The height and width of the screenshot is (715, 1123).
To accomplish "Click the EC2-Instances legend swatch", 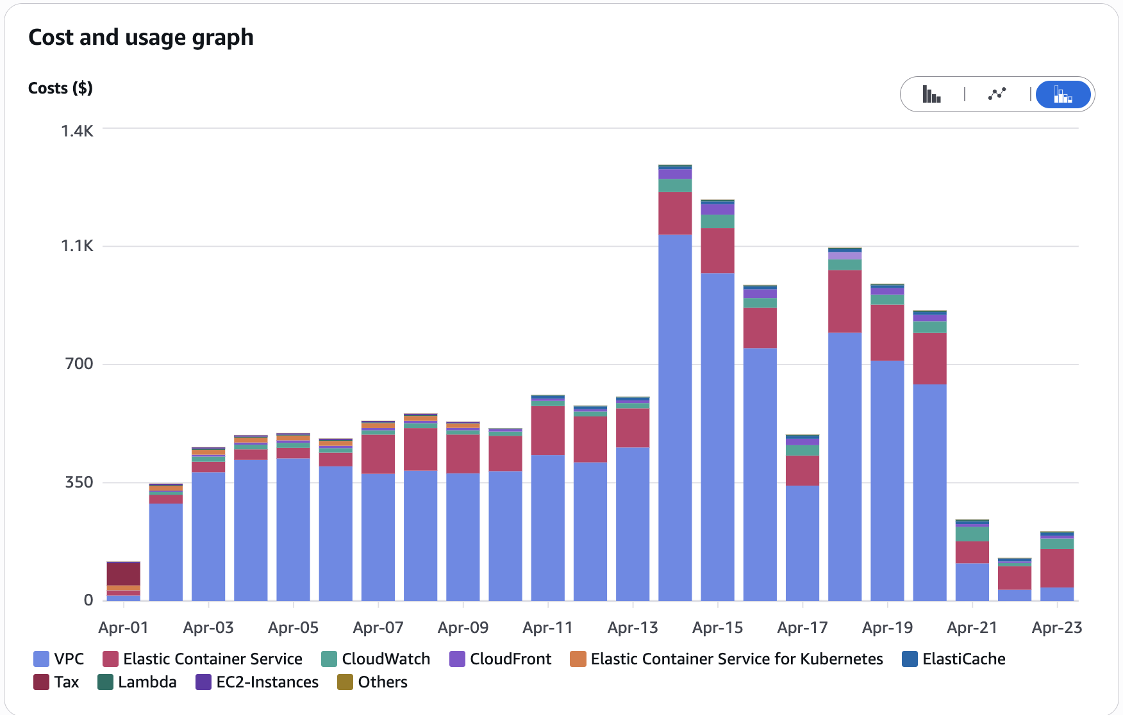I will point(203,682).
